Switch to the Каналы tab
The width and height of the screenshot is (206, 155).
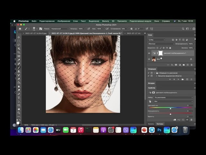[151, 124]
